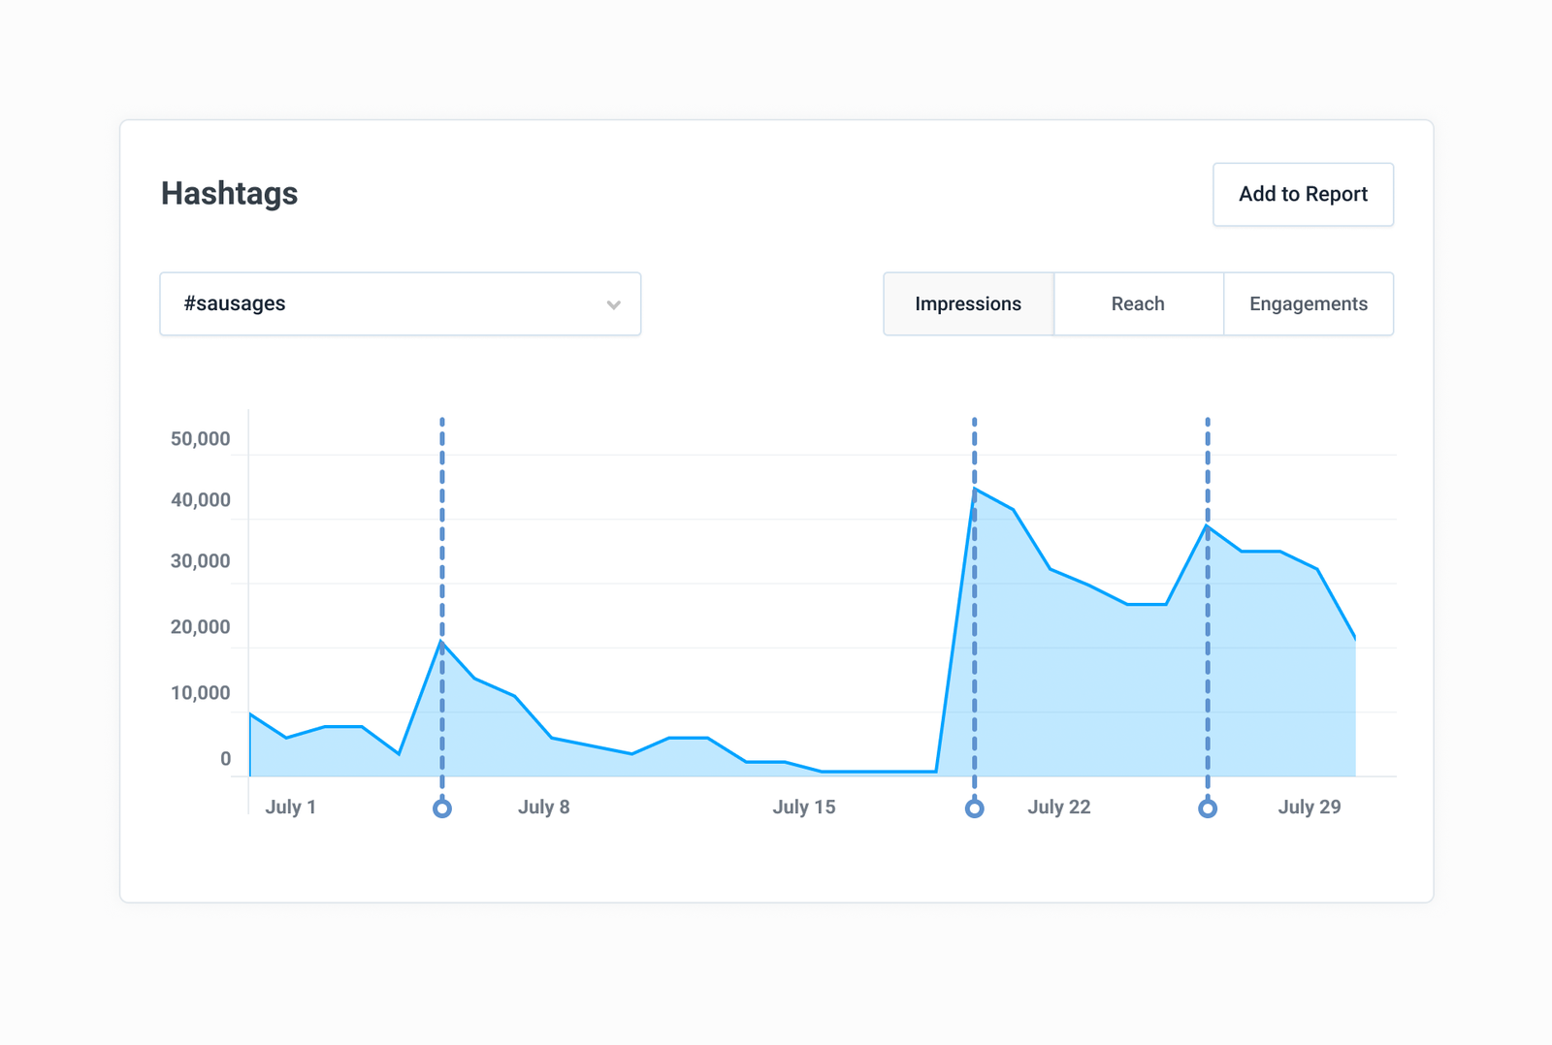This screenshot has width=1552, height=1045.
Task: Select the Impressions tab
Action: [x=968, y=303]
